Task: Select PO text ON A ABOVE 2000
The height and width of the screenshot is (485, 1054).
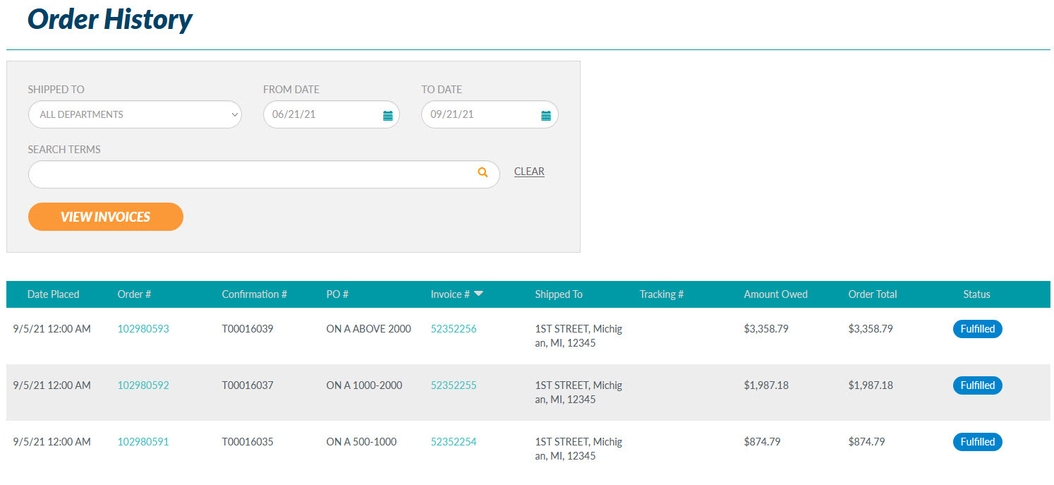Action: point(368,329)
